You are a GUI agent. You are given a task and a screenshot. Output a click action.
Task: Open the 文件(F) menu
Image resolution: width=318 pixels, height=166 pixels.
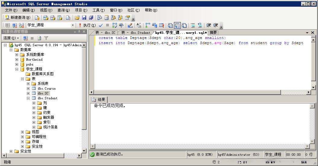click(x=11, y=10)
